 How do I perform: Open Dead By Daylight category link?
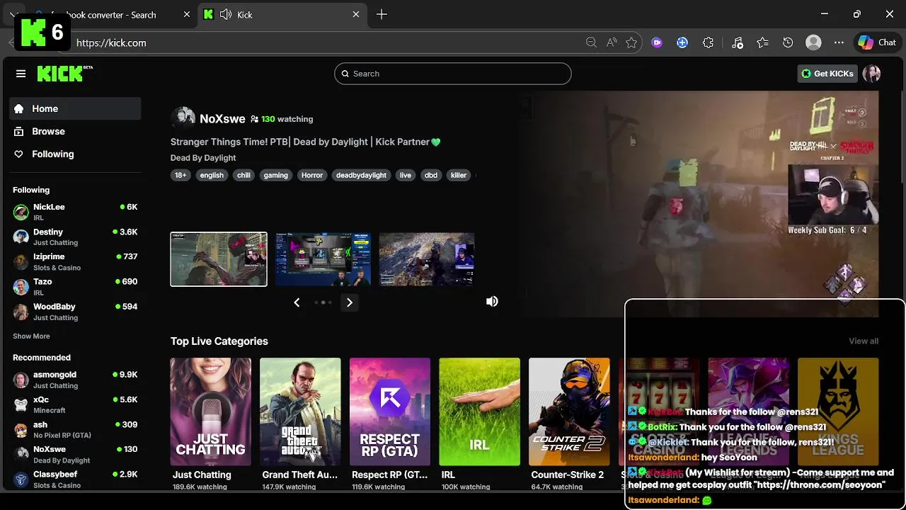(x=203, y=158)
